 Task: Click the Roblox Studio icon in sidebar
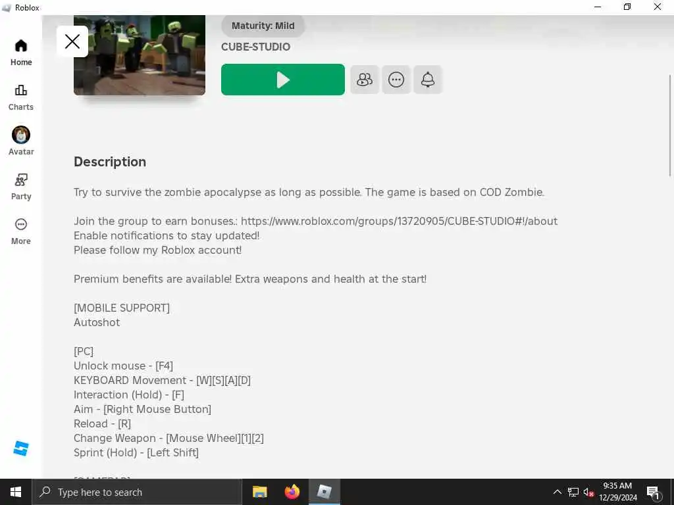(x=20, y=448)
